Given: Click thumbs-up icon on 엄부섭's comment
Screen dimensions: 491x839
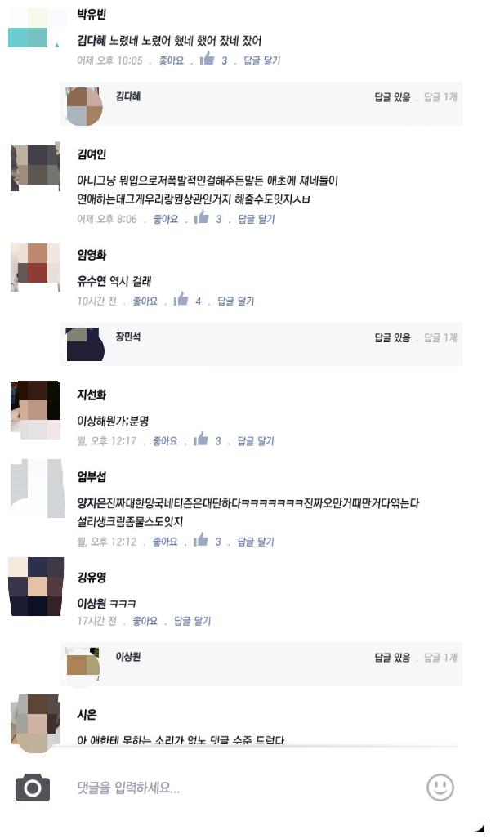Looking at the screenshot, I should (201, 540).
